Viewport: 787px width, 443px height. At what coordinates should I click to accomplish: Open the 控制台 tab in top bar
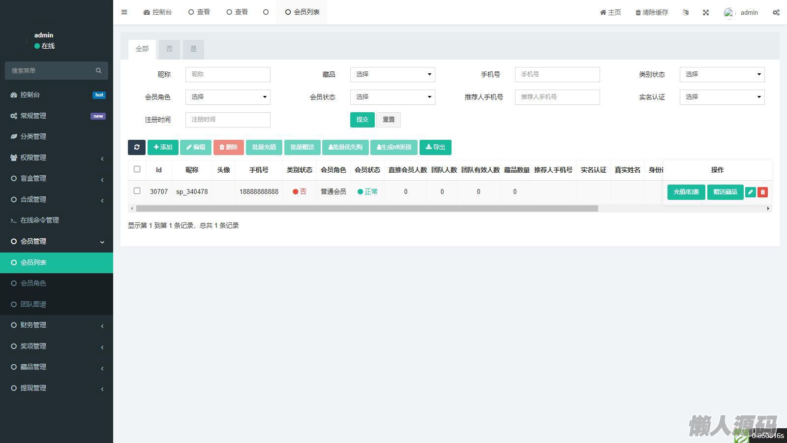pyautogui.click(x=157, y=12)
